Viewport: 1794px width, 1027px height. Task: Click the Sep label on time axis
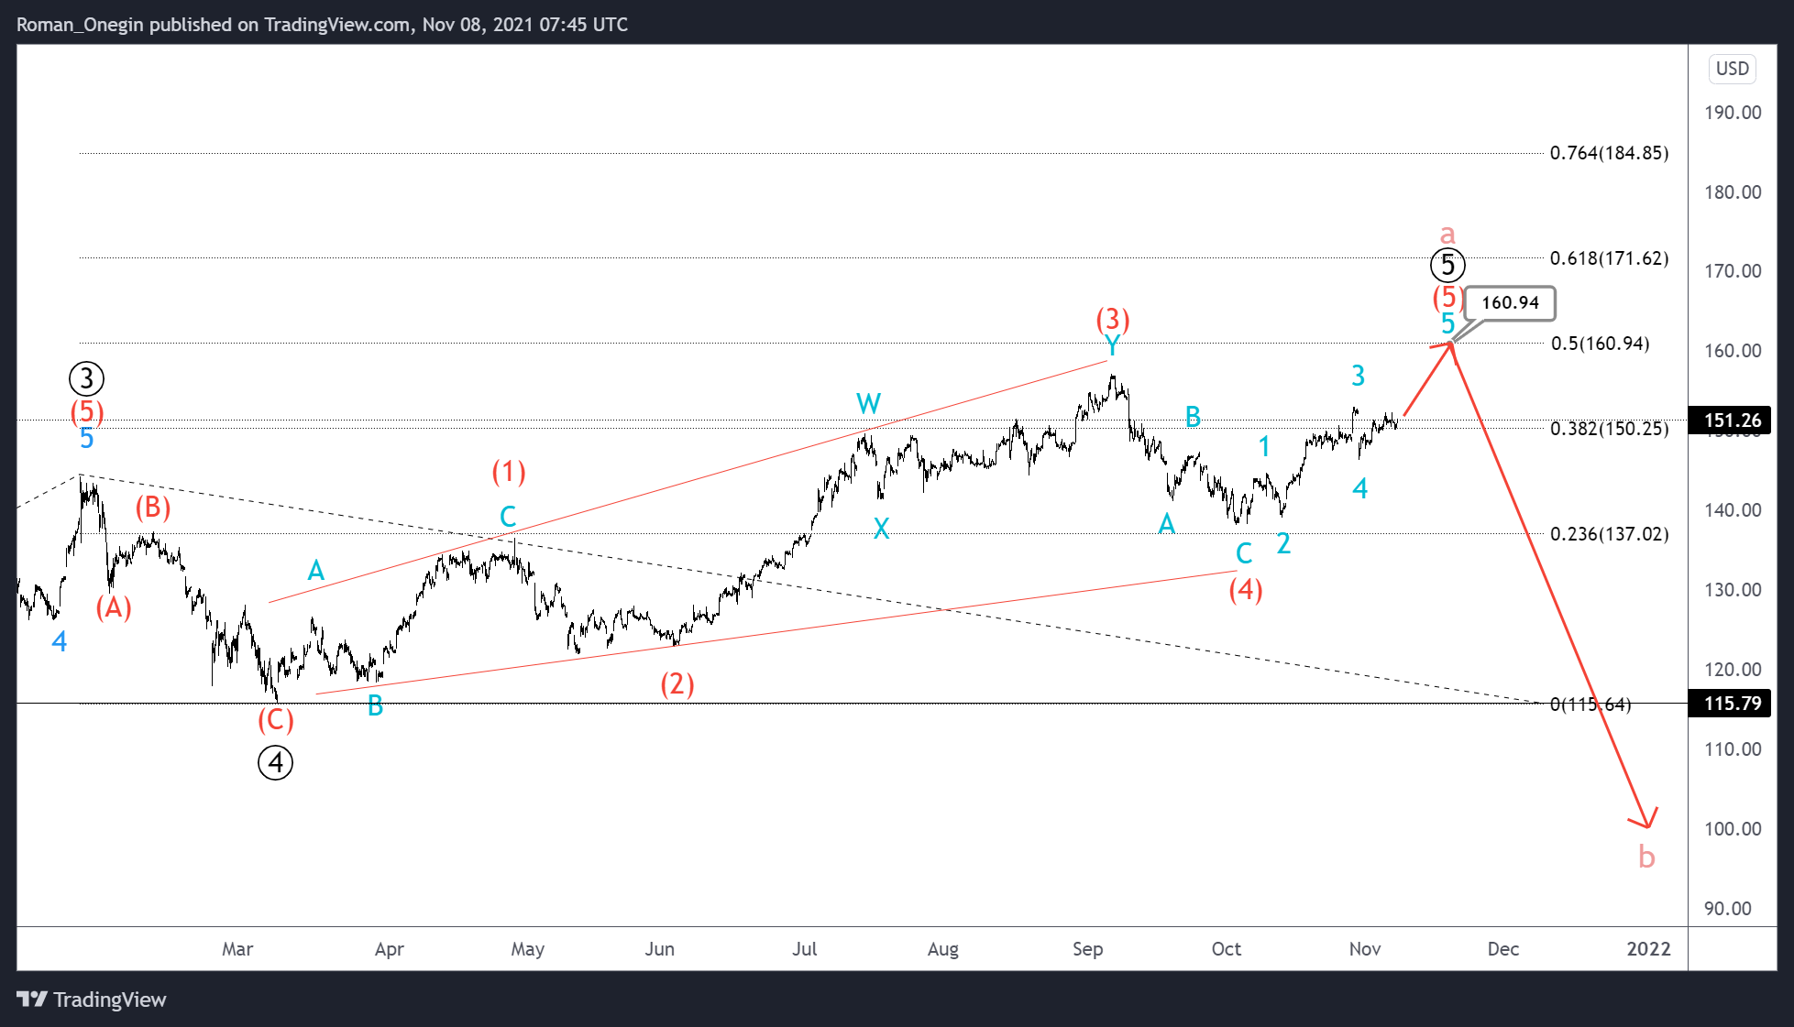point(1087,949)
